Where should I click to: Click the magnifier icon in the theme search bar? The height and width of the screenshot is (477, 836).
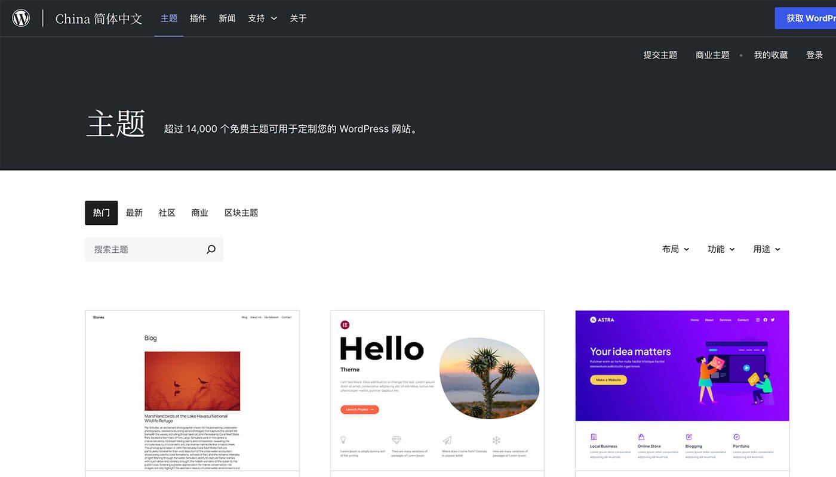pos(210,249)
